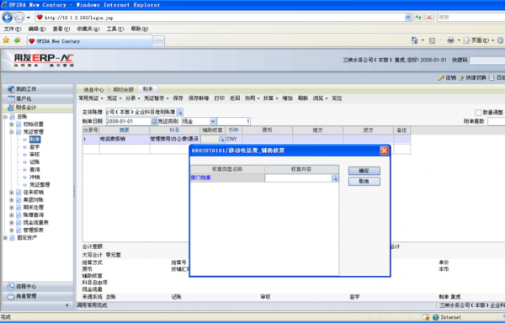Collapse the 凭证管理 tree node
Screen dimensions: 505x323
pyautogui.click(x=12, y=132)
